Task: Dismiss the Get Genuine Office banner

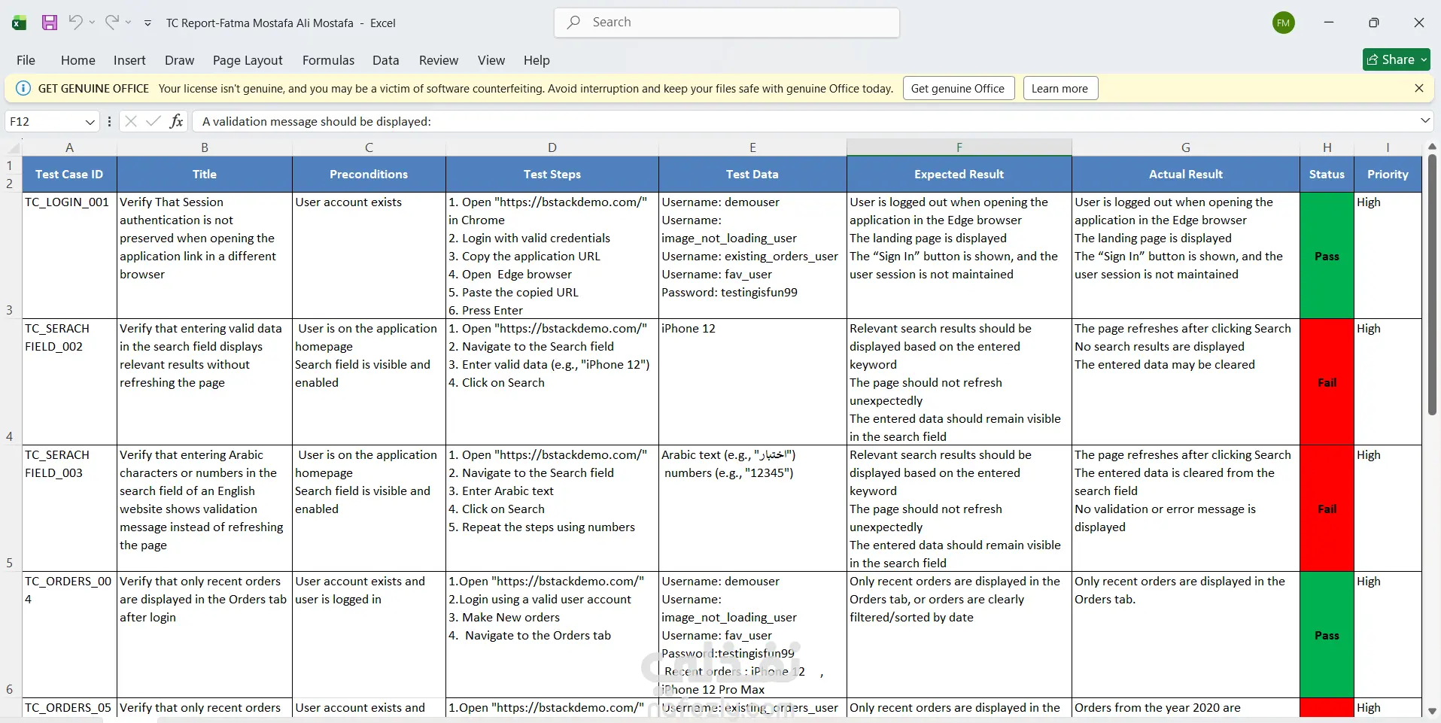Action: pos(1419,88)
